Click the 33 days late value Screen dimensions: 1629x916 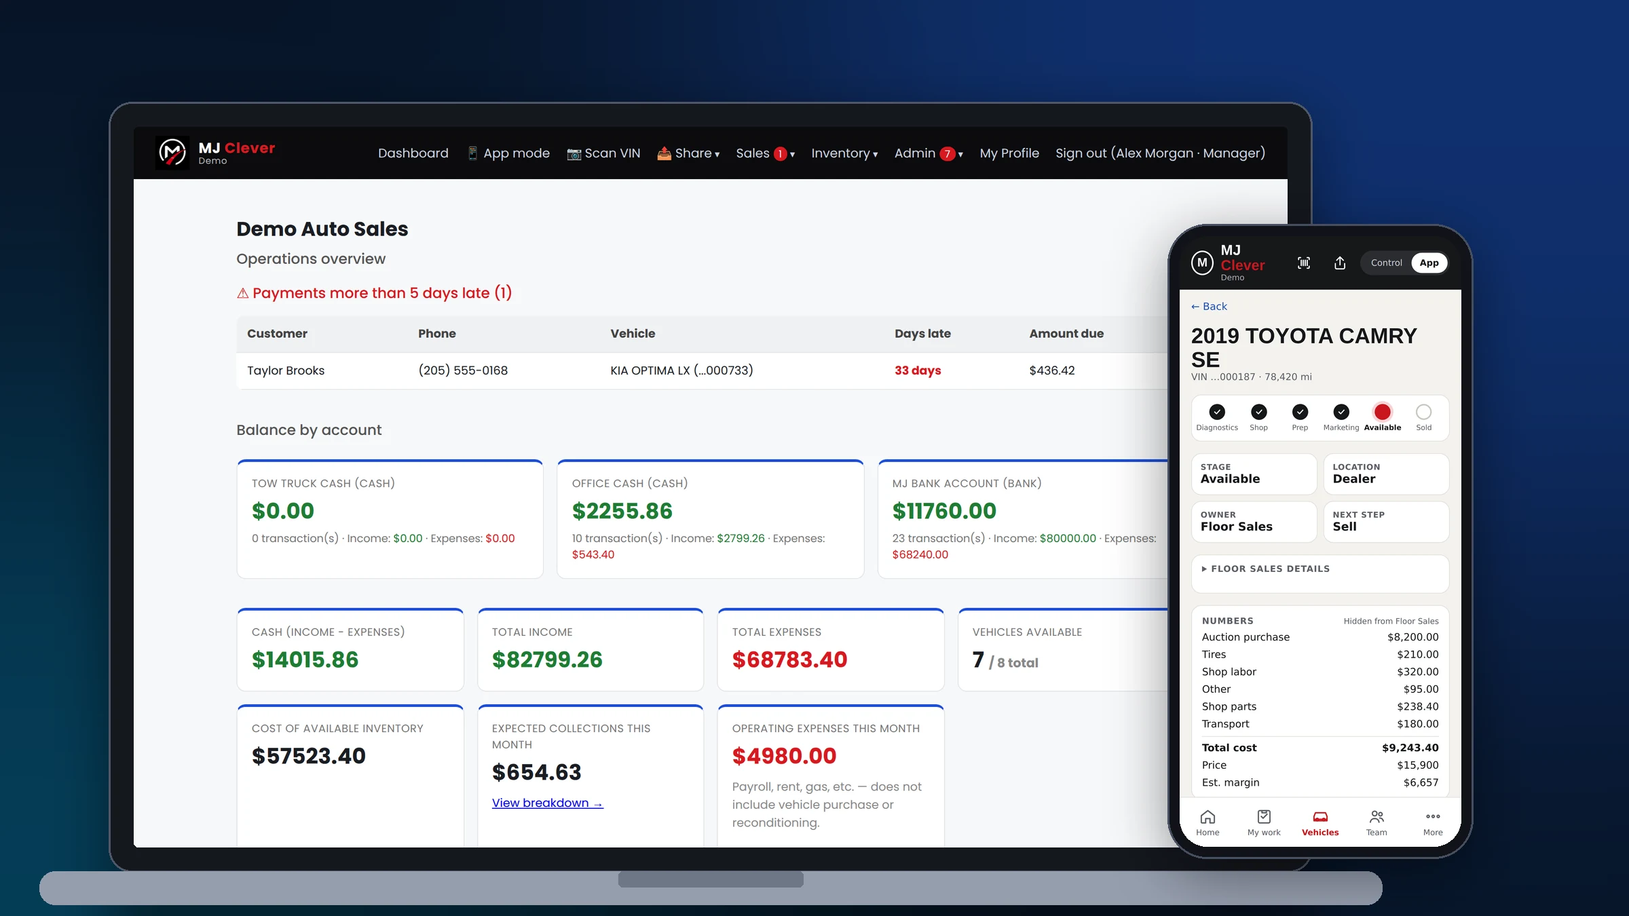point(918,370)
